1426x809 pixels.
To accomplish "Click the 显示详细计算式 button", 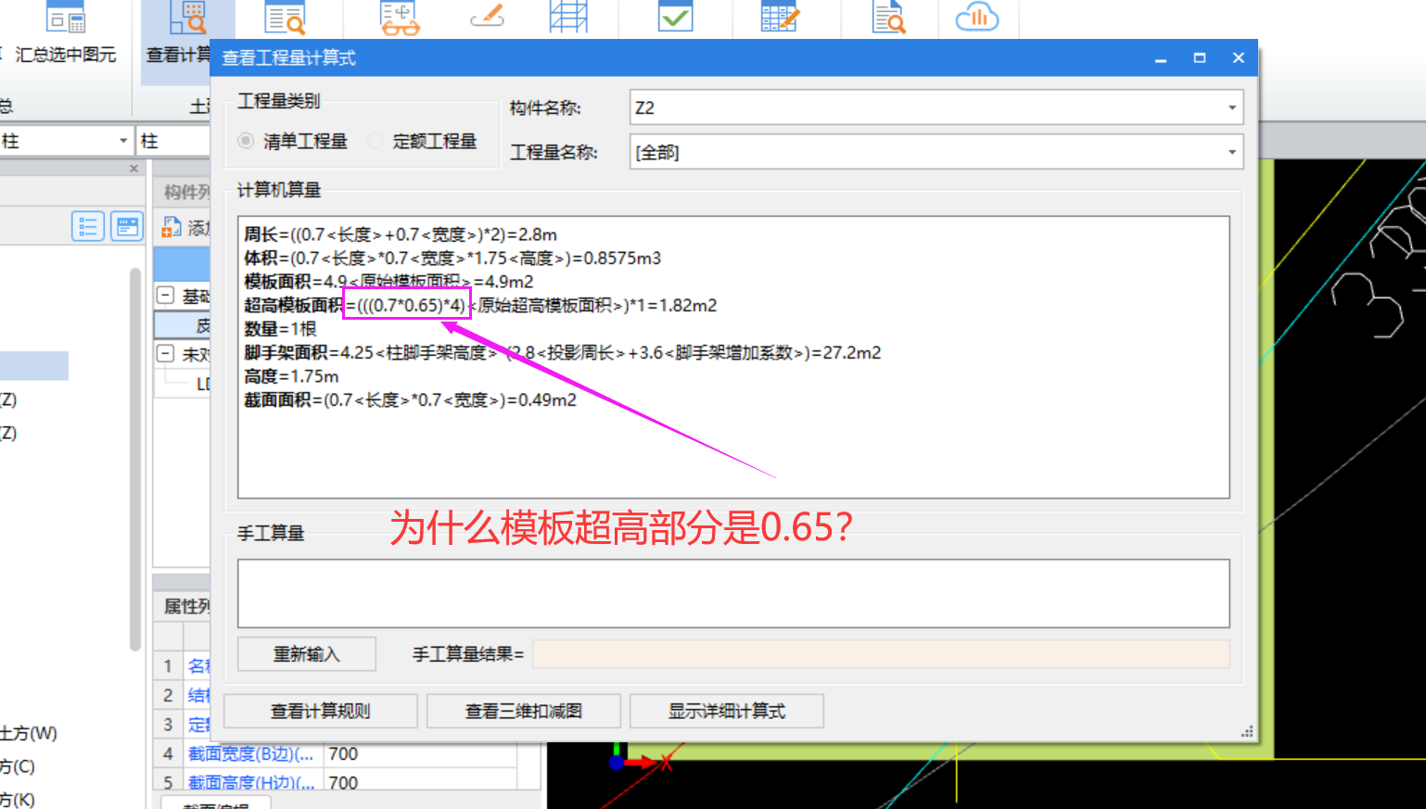I will [x=727, y=711].
